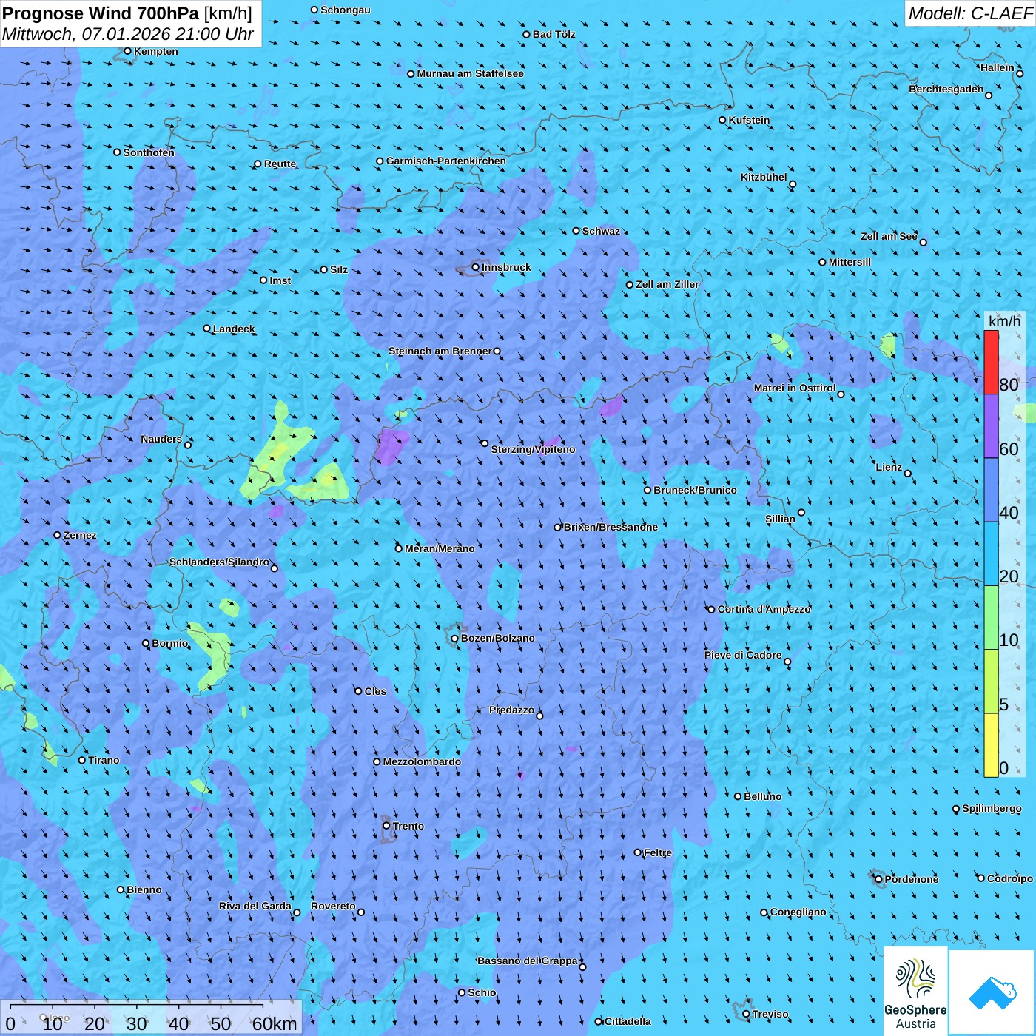
Task: Click the Steinach am Brenner label
Action: 440,351
